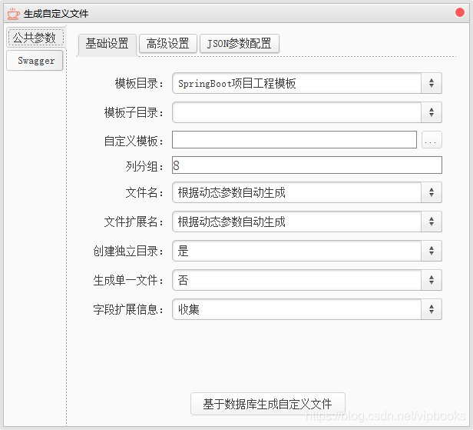Open the 字段扩展信息 dropdown
473x430 pixels.
[x=307, y=309]
